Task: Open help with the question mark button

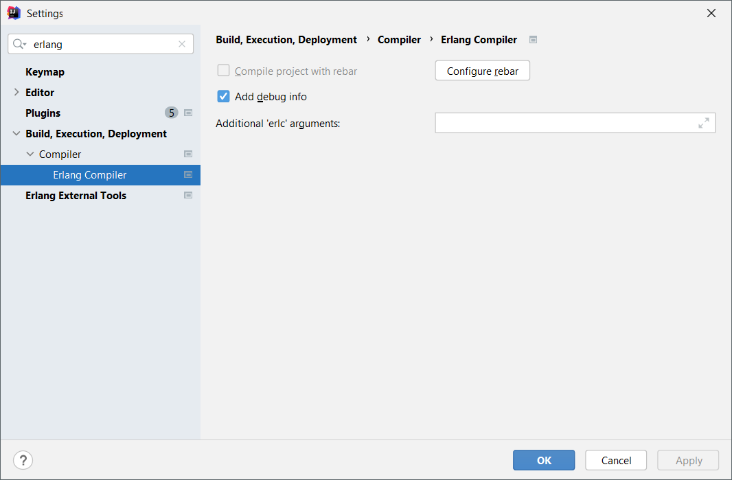Action: [x=23, y=460]
